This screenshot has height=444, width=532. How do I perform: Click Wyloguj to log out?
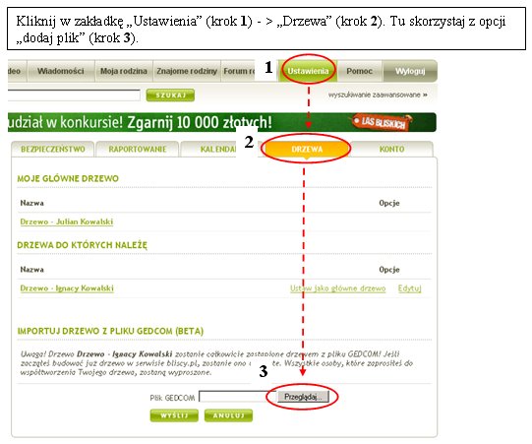[410, 71]
